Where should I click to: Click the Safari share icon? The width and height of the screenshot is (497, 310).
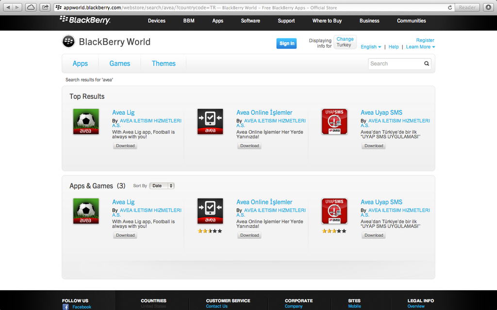tap(45, 7)
